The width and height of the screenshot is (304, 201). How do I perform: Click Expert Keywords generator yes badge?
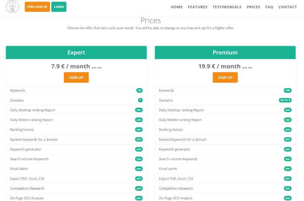[139, 149]
